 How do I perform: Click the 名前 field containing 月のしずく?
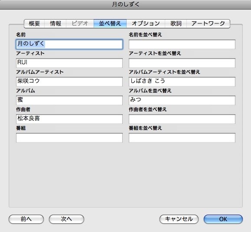tap(69, 44)
